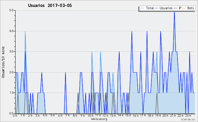The height and width of the screenshot is (122, 198).
Task: Click the '0 h' x-axis label
Action: 15,116
